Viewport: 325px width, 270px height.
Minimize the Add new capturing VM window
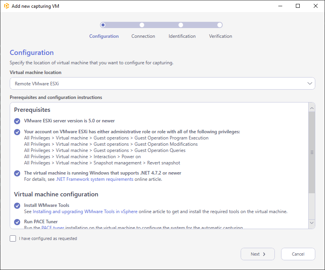pos(280,6)
